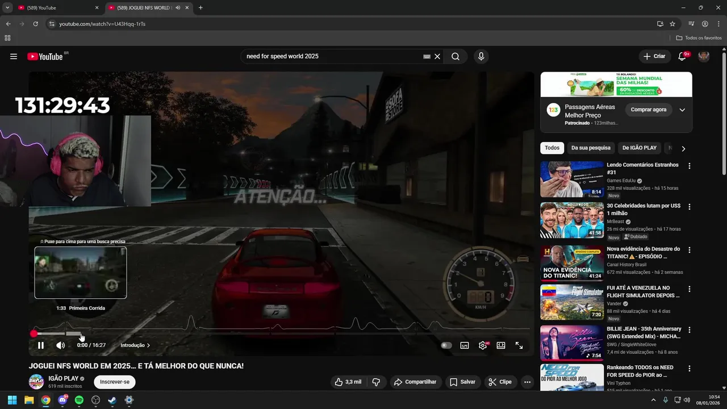Click Comprar agora on the ad

(648, 110)
